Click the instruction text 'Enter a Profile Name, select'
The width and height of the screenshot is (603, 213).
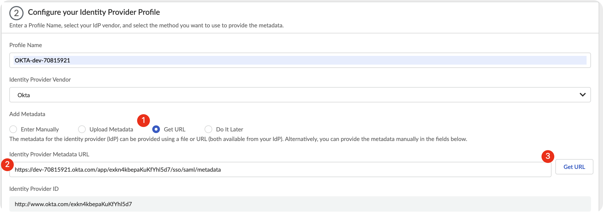tap(147, 25)
